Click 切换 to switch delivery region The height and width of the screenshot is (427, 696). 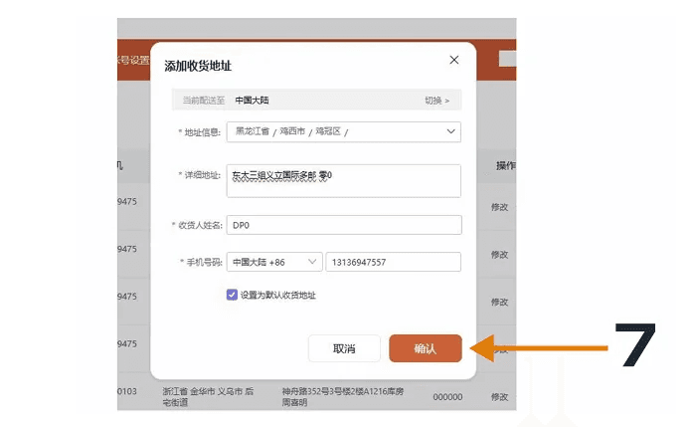tap(436, 101)
